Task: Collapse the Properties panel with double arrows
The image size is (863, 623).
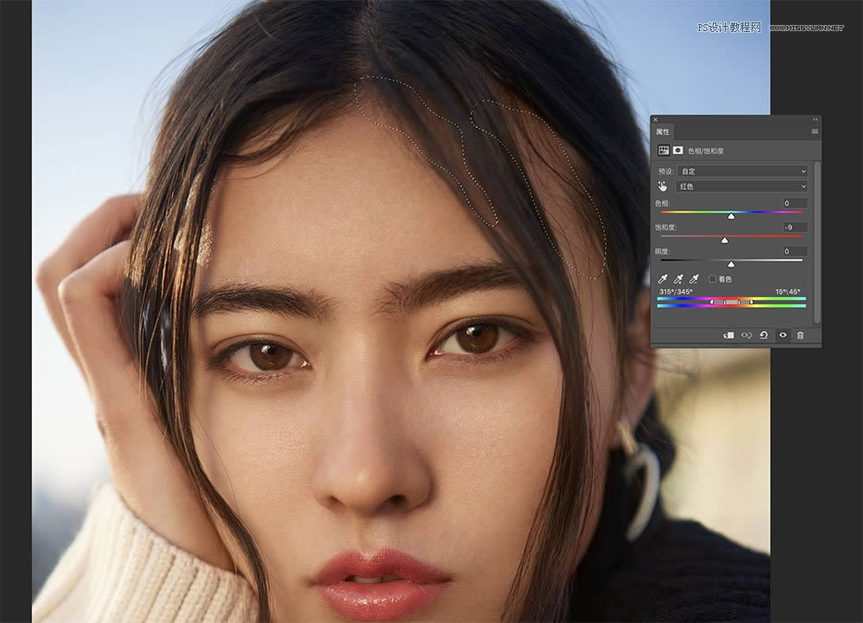Action: point(816,120)
